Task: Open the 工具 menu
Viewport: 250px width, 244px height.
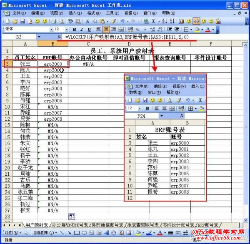Action: 112,13
